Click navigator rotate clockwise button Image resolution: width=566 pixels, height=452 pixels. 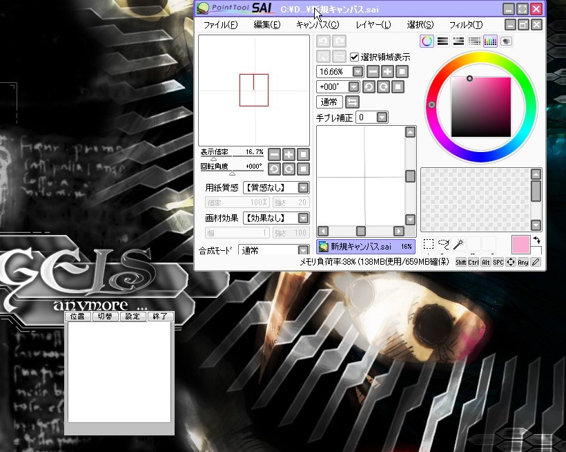(289, 169)
